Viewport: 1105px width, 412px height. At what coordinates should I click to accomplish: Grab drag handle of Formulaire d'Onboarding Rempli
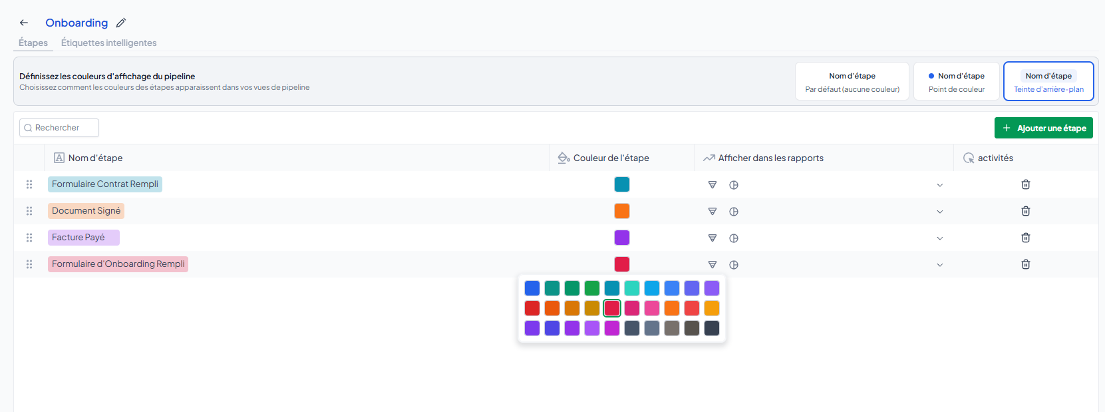29,264
